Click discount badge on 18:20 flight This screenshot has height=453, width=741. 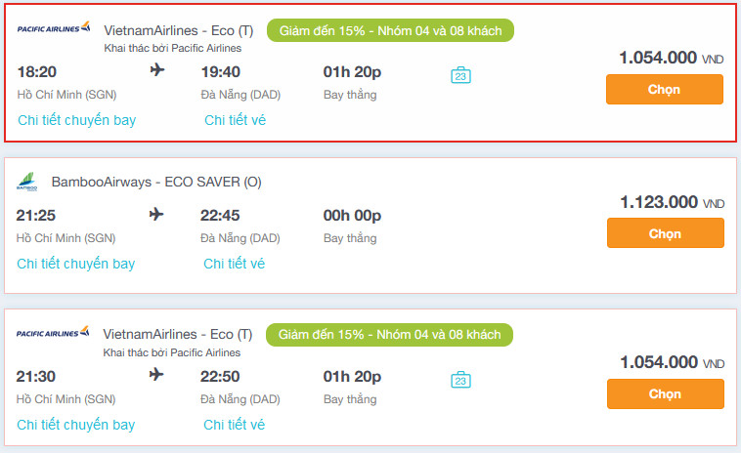[390, 30]
